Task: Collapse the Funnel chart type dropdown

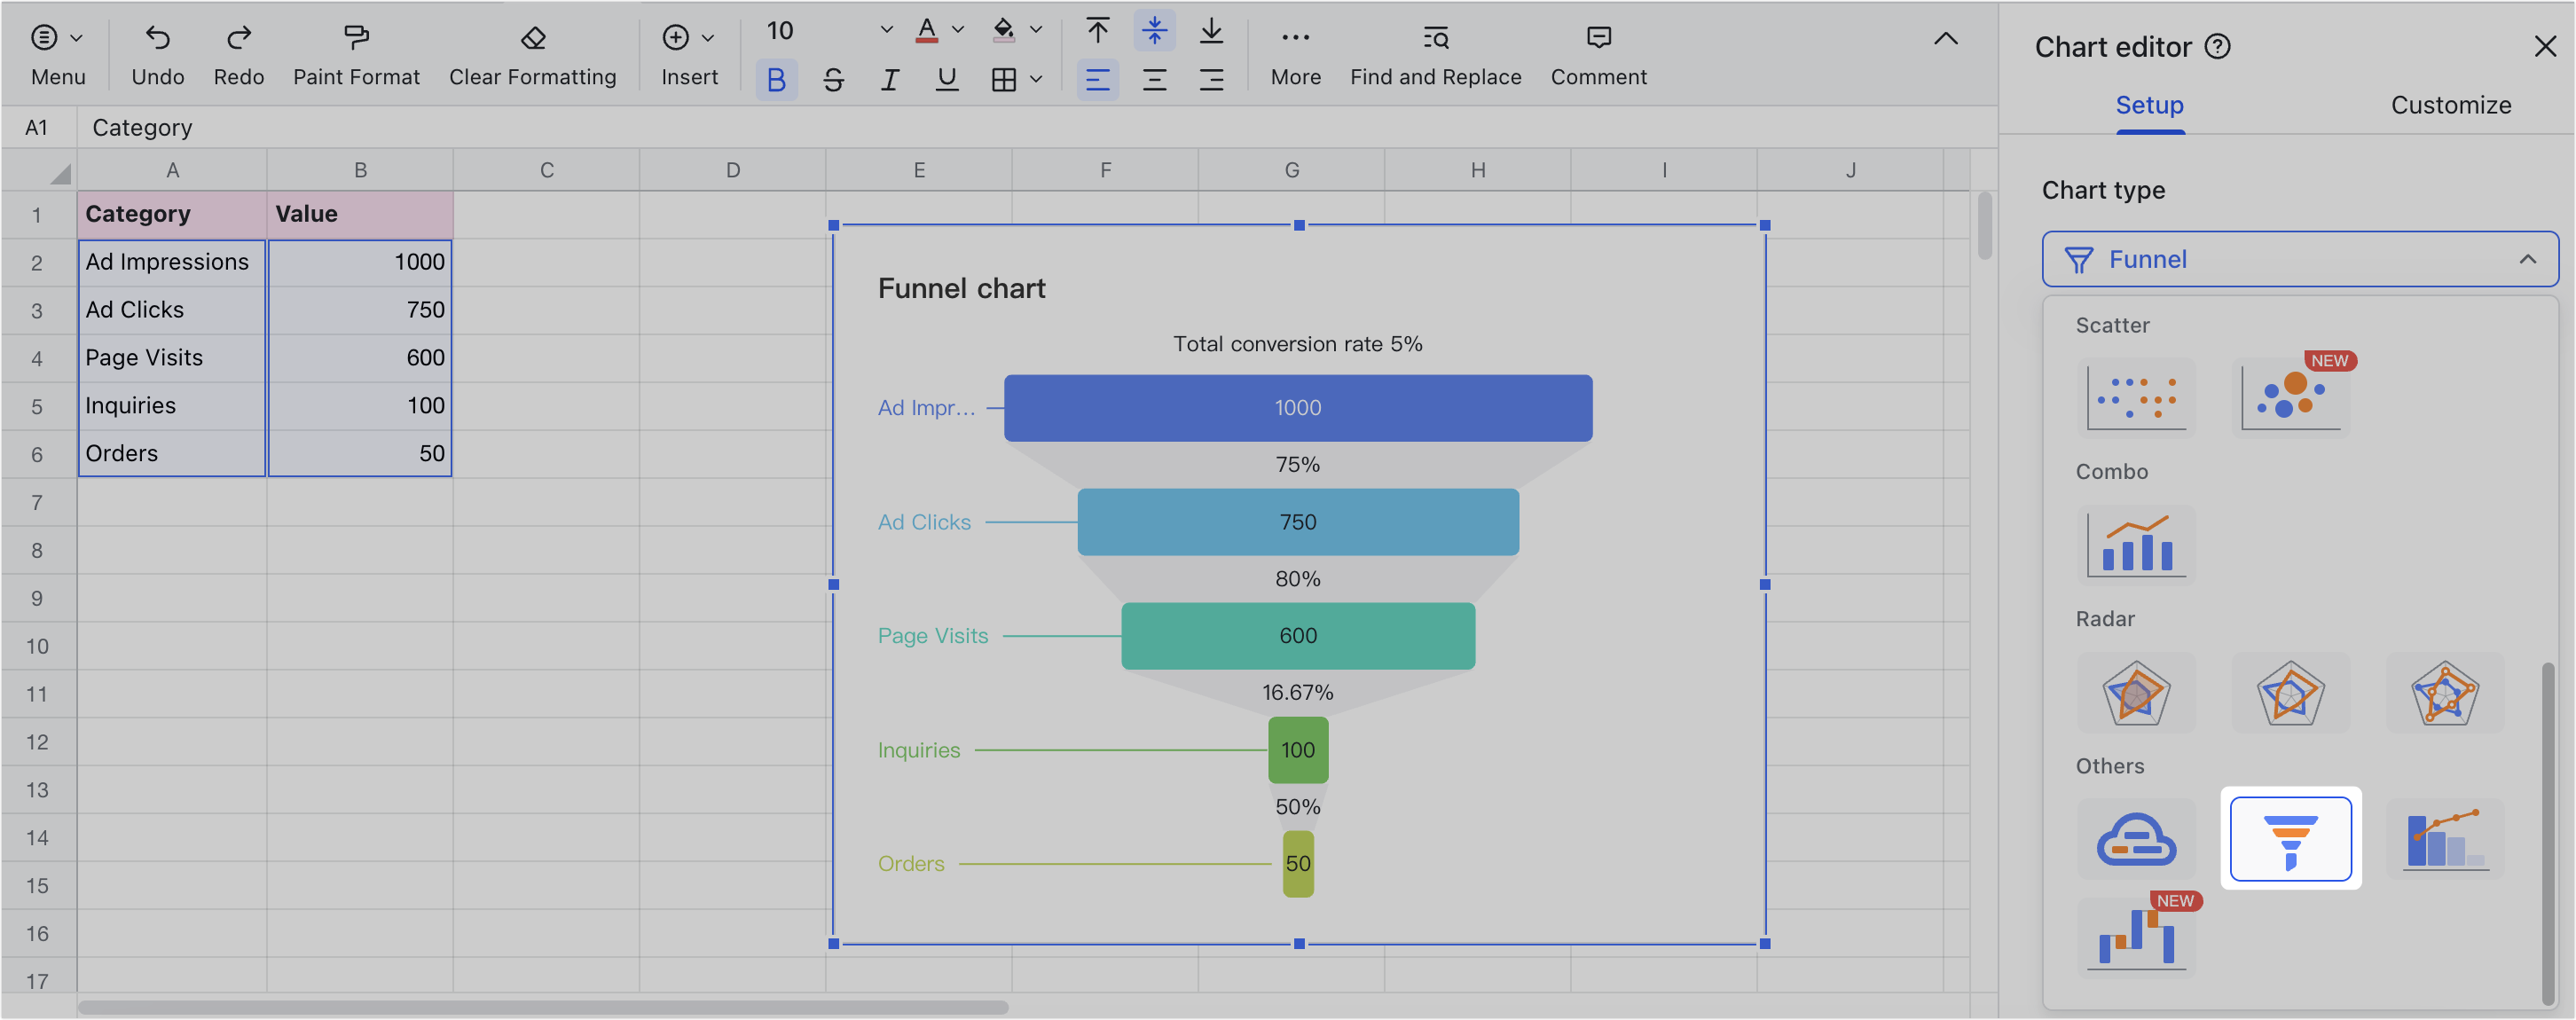Action: (2529, 259)
